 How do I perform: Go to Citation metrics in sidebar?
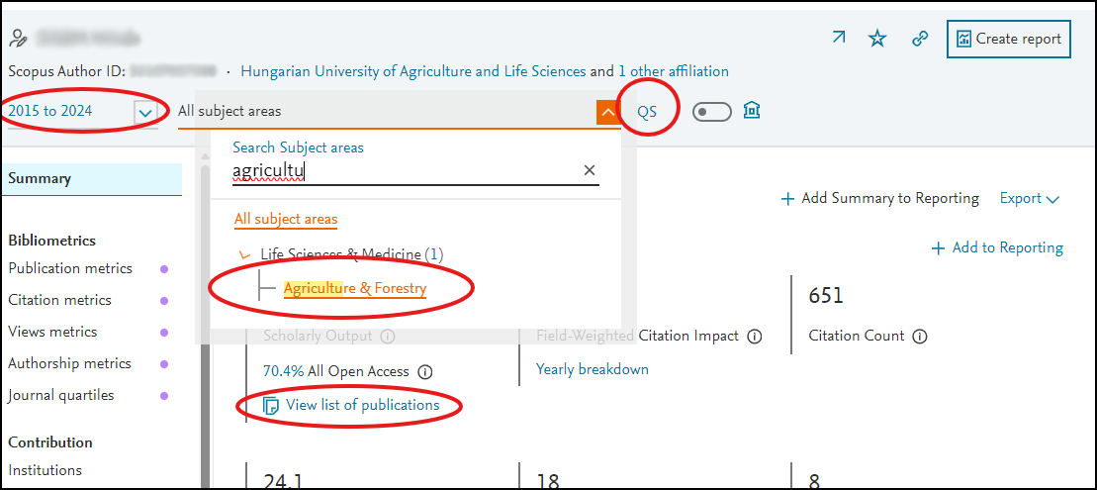(x=60, y=300)
